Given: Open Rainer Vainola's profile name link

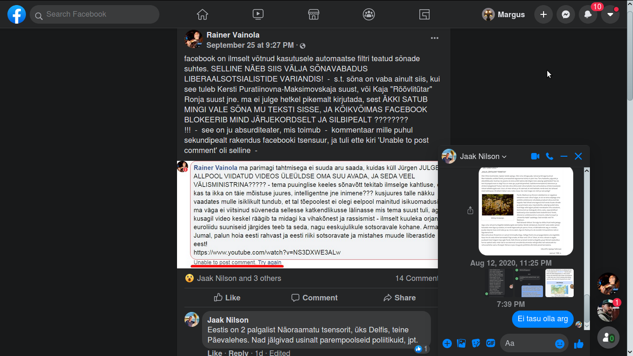Looking at the screenshot, I should [233, 35].
